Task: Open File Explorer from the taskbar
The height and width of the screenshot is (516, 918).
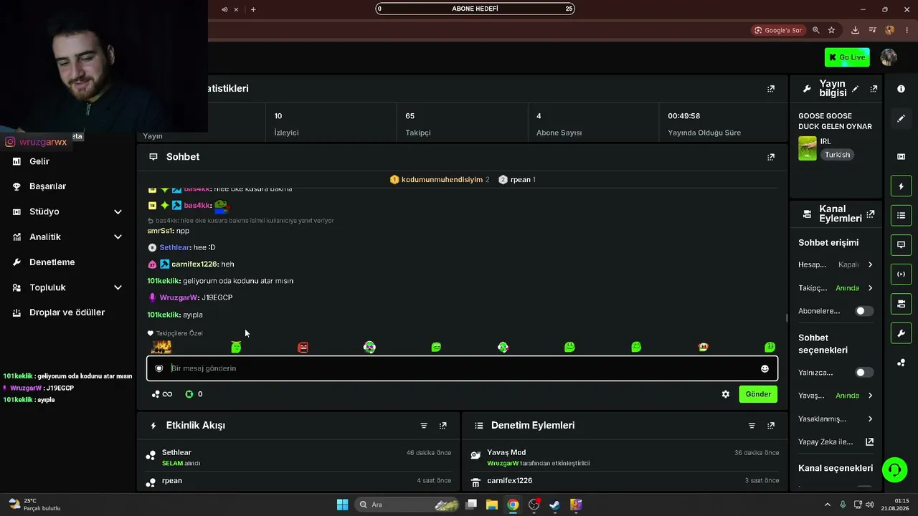Action: (x=492, y=505)
